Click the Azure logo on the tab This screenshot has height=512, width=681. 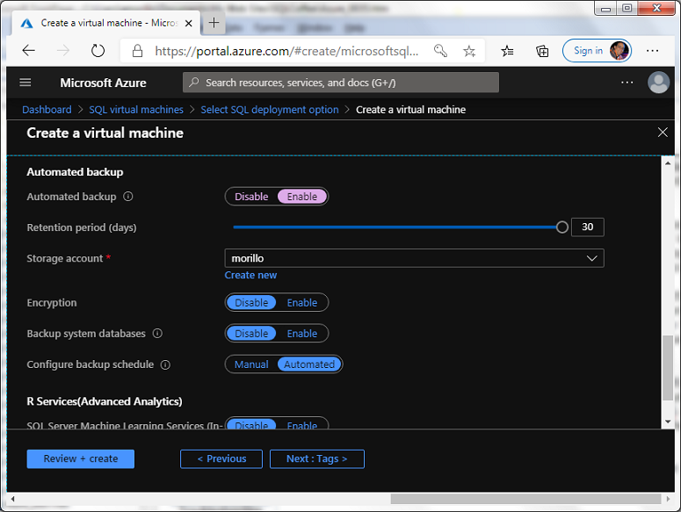tap(26, 24)
